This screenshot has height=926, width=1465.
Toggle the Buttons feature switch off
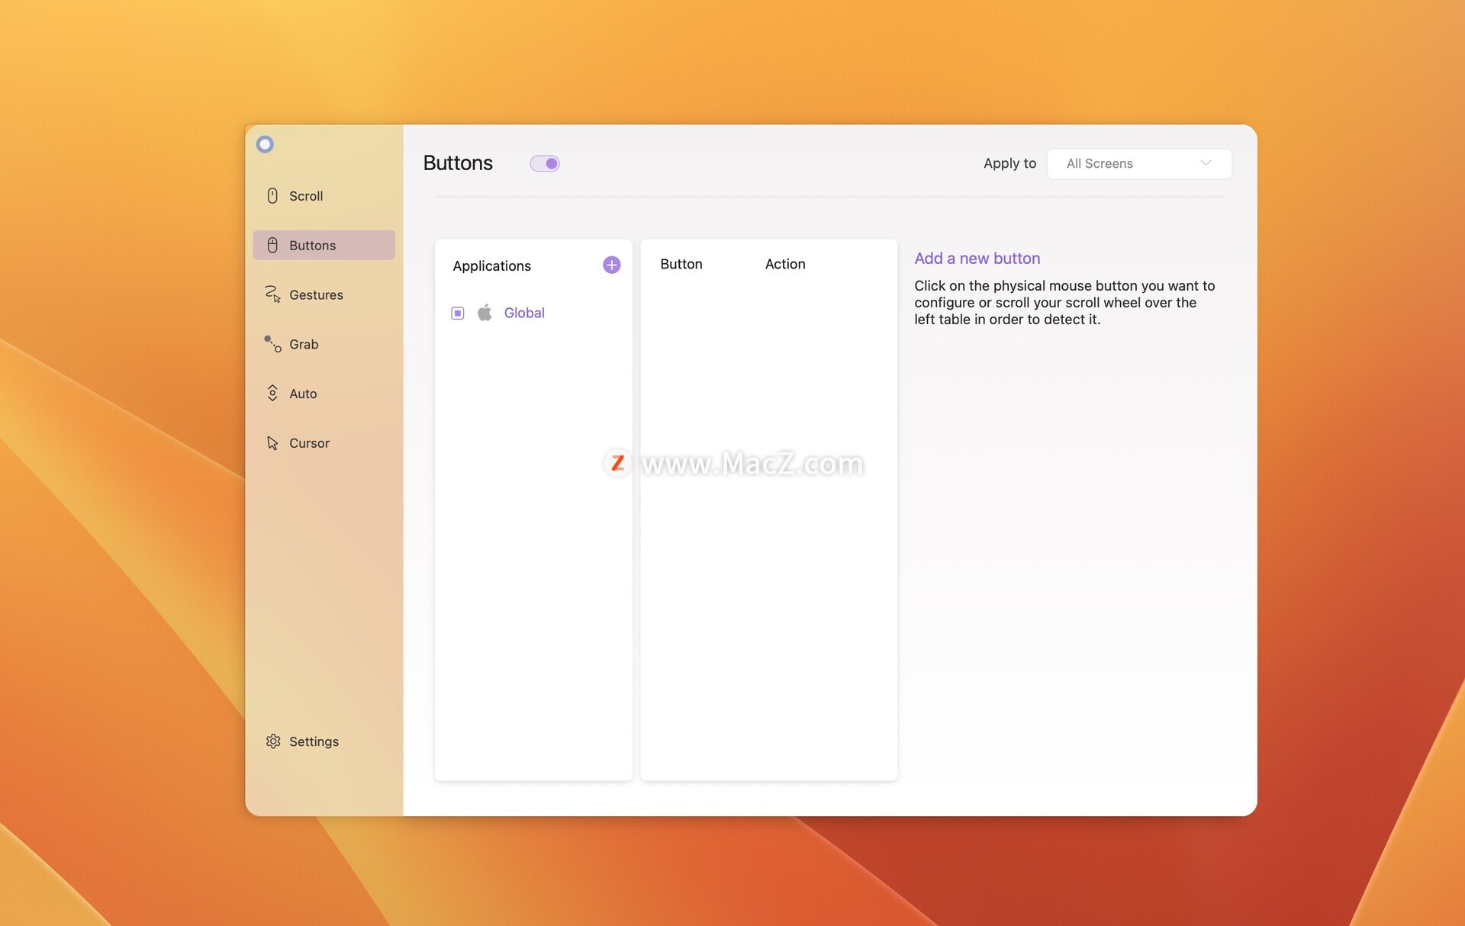pyautogui.click(x=545, y=163)
